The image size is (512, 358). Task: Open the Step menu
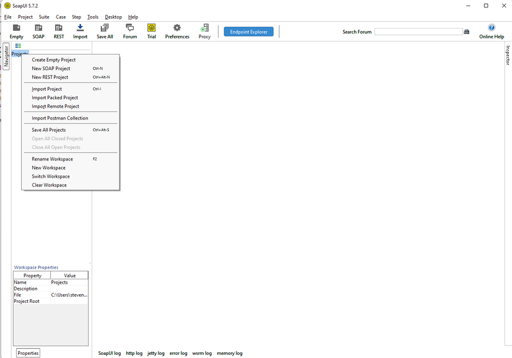pos(76,17)
